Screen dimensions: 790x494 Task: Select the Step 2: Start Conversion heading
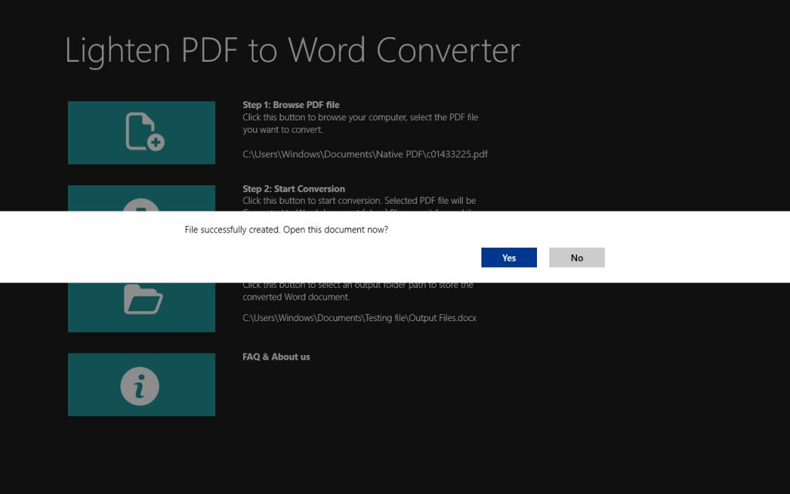(x=294, y=189)
